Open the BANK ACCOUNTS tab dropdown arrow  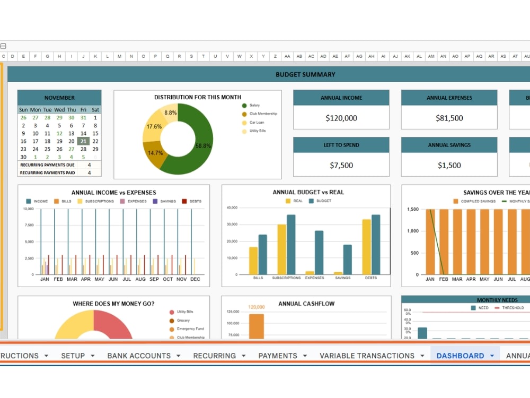(x=179, y=356)
